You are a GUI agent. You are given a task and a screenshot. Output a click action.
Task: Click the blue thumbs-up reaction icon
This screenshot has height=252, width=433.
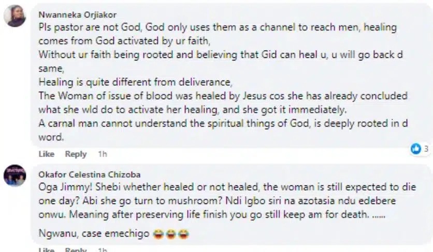click(x=416, y=149)
